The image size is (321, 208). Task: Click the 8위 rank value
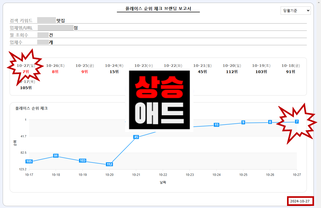55,72
